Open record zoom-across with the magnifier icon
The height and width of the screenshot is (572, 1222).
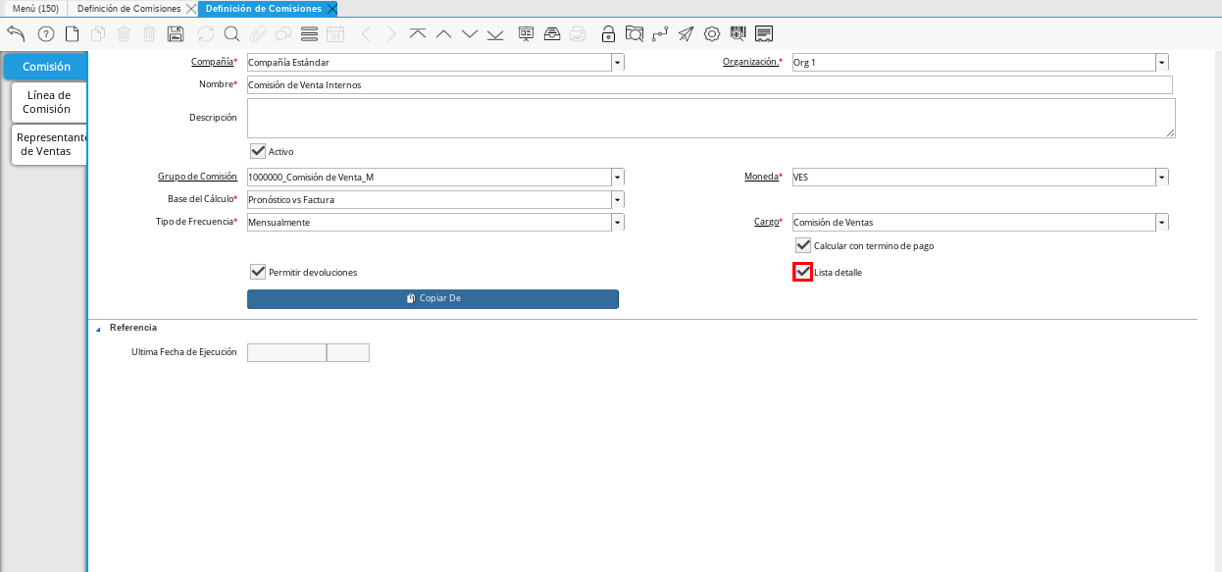634,32
